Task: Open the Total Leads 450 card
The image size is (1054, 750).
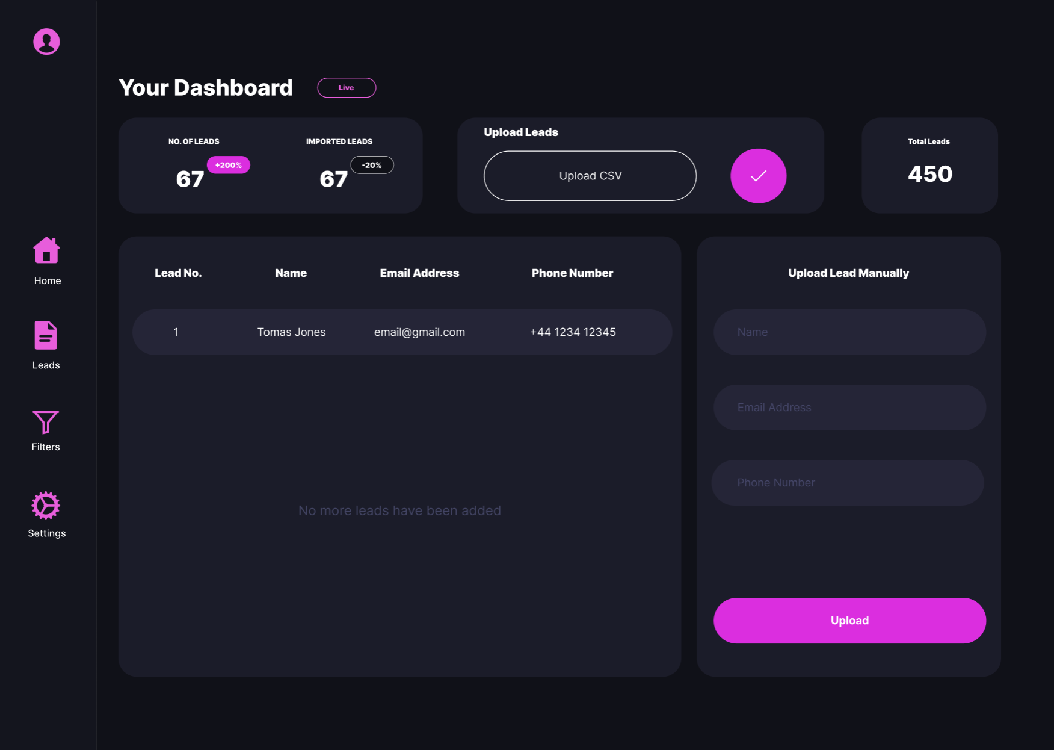Action: pyautogui.click(x=929, y=166)
